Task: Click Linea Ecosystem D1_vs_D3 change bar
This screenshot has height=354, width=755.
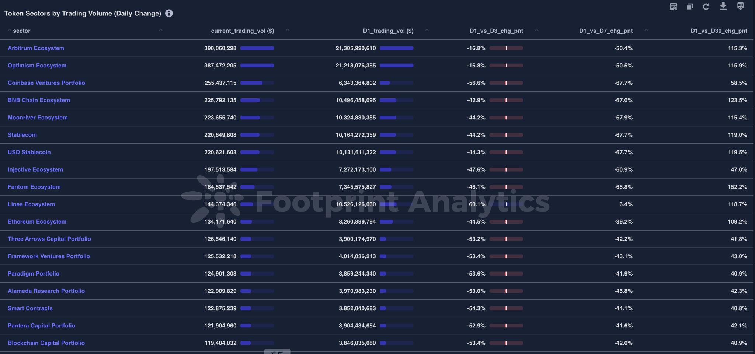Action: (506, 204)
